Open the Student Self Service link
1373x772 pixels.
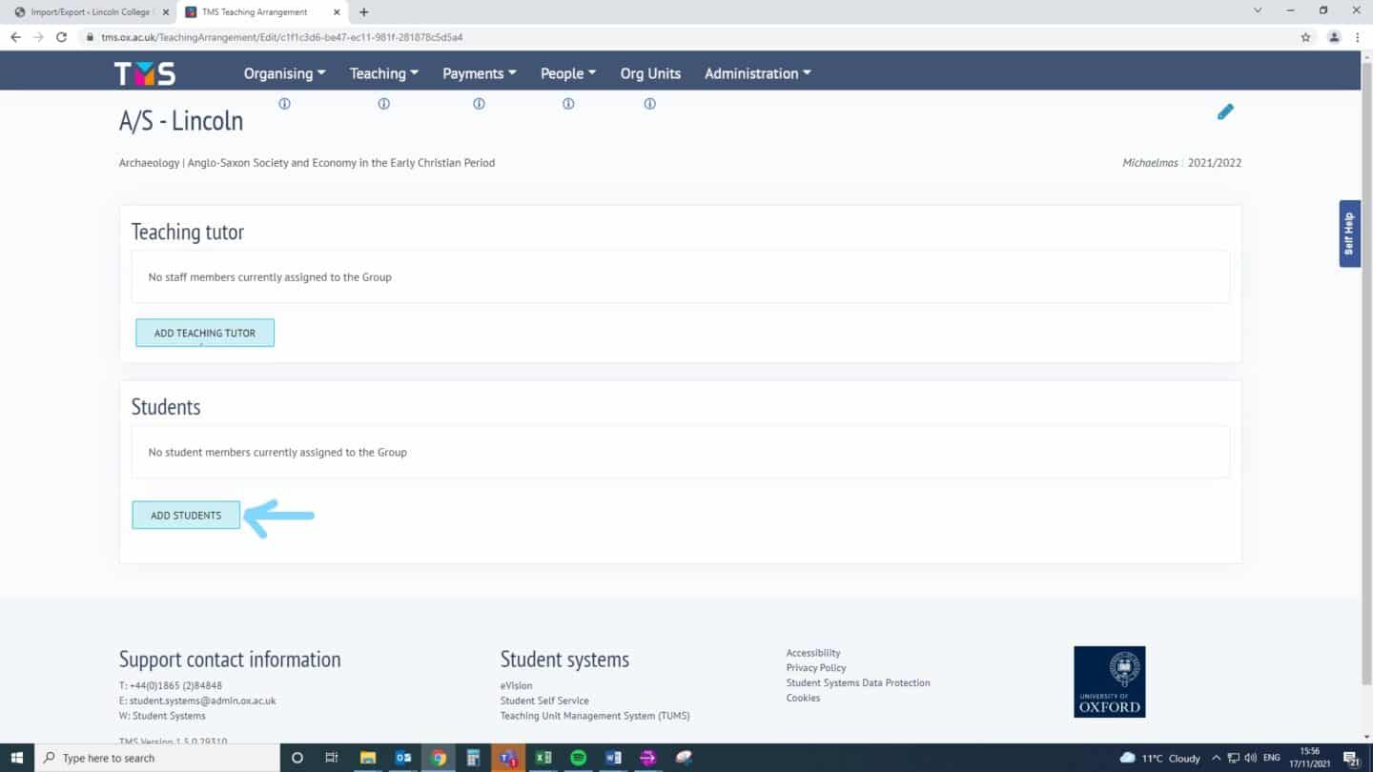[544, 701]
